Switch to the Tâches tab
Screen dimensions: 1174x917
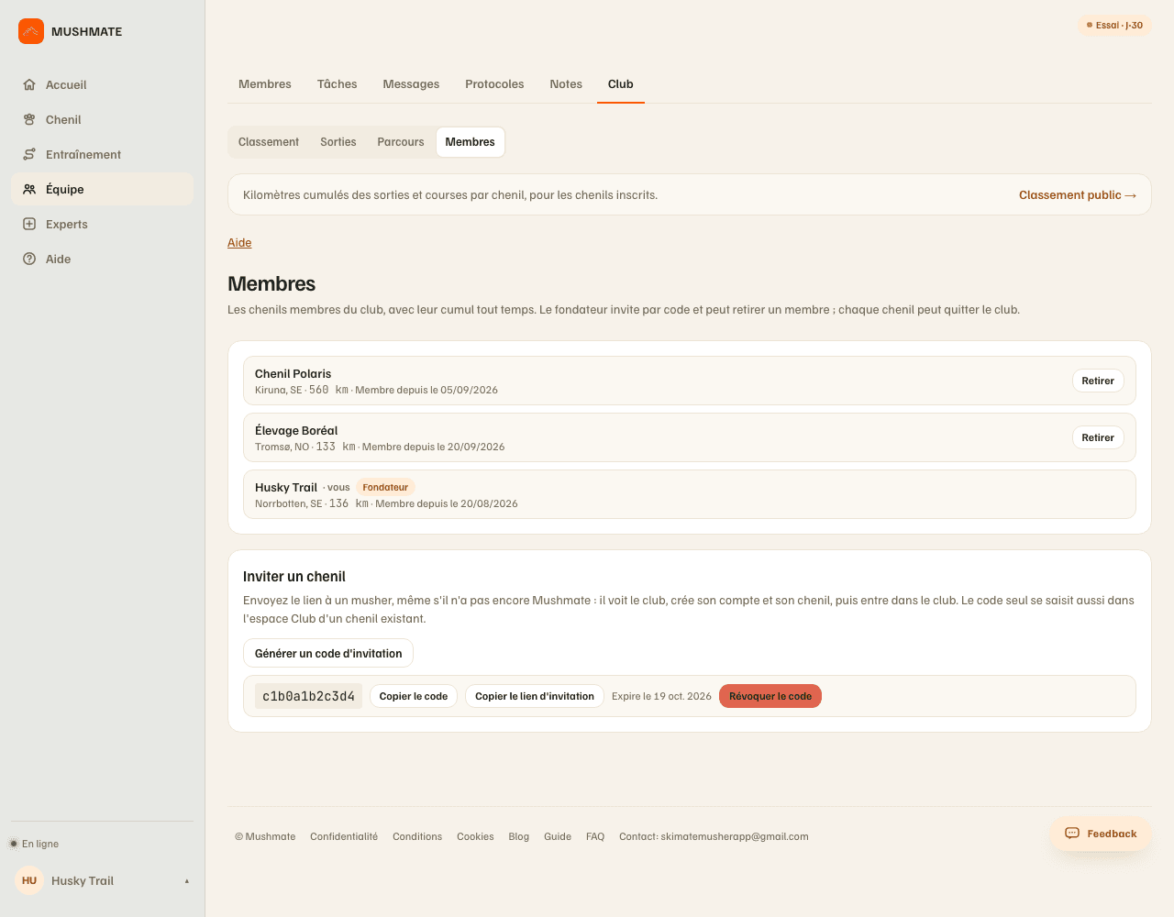338,83
